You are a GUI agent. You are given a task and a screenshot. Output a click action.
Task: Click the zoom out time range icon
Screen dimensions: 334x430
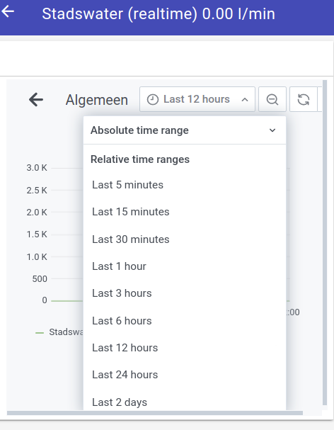(x=272, y=99)
